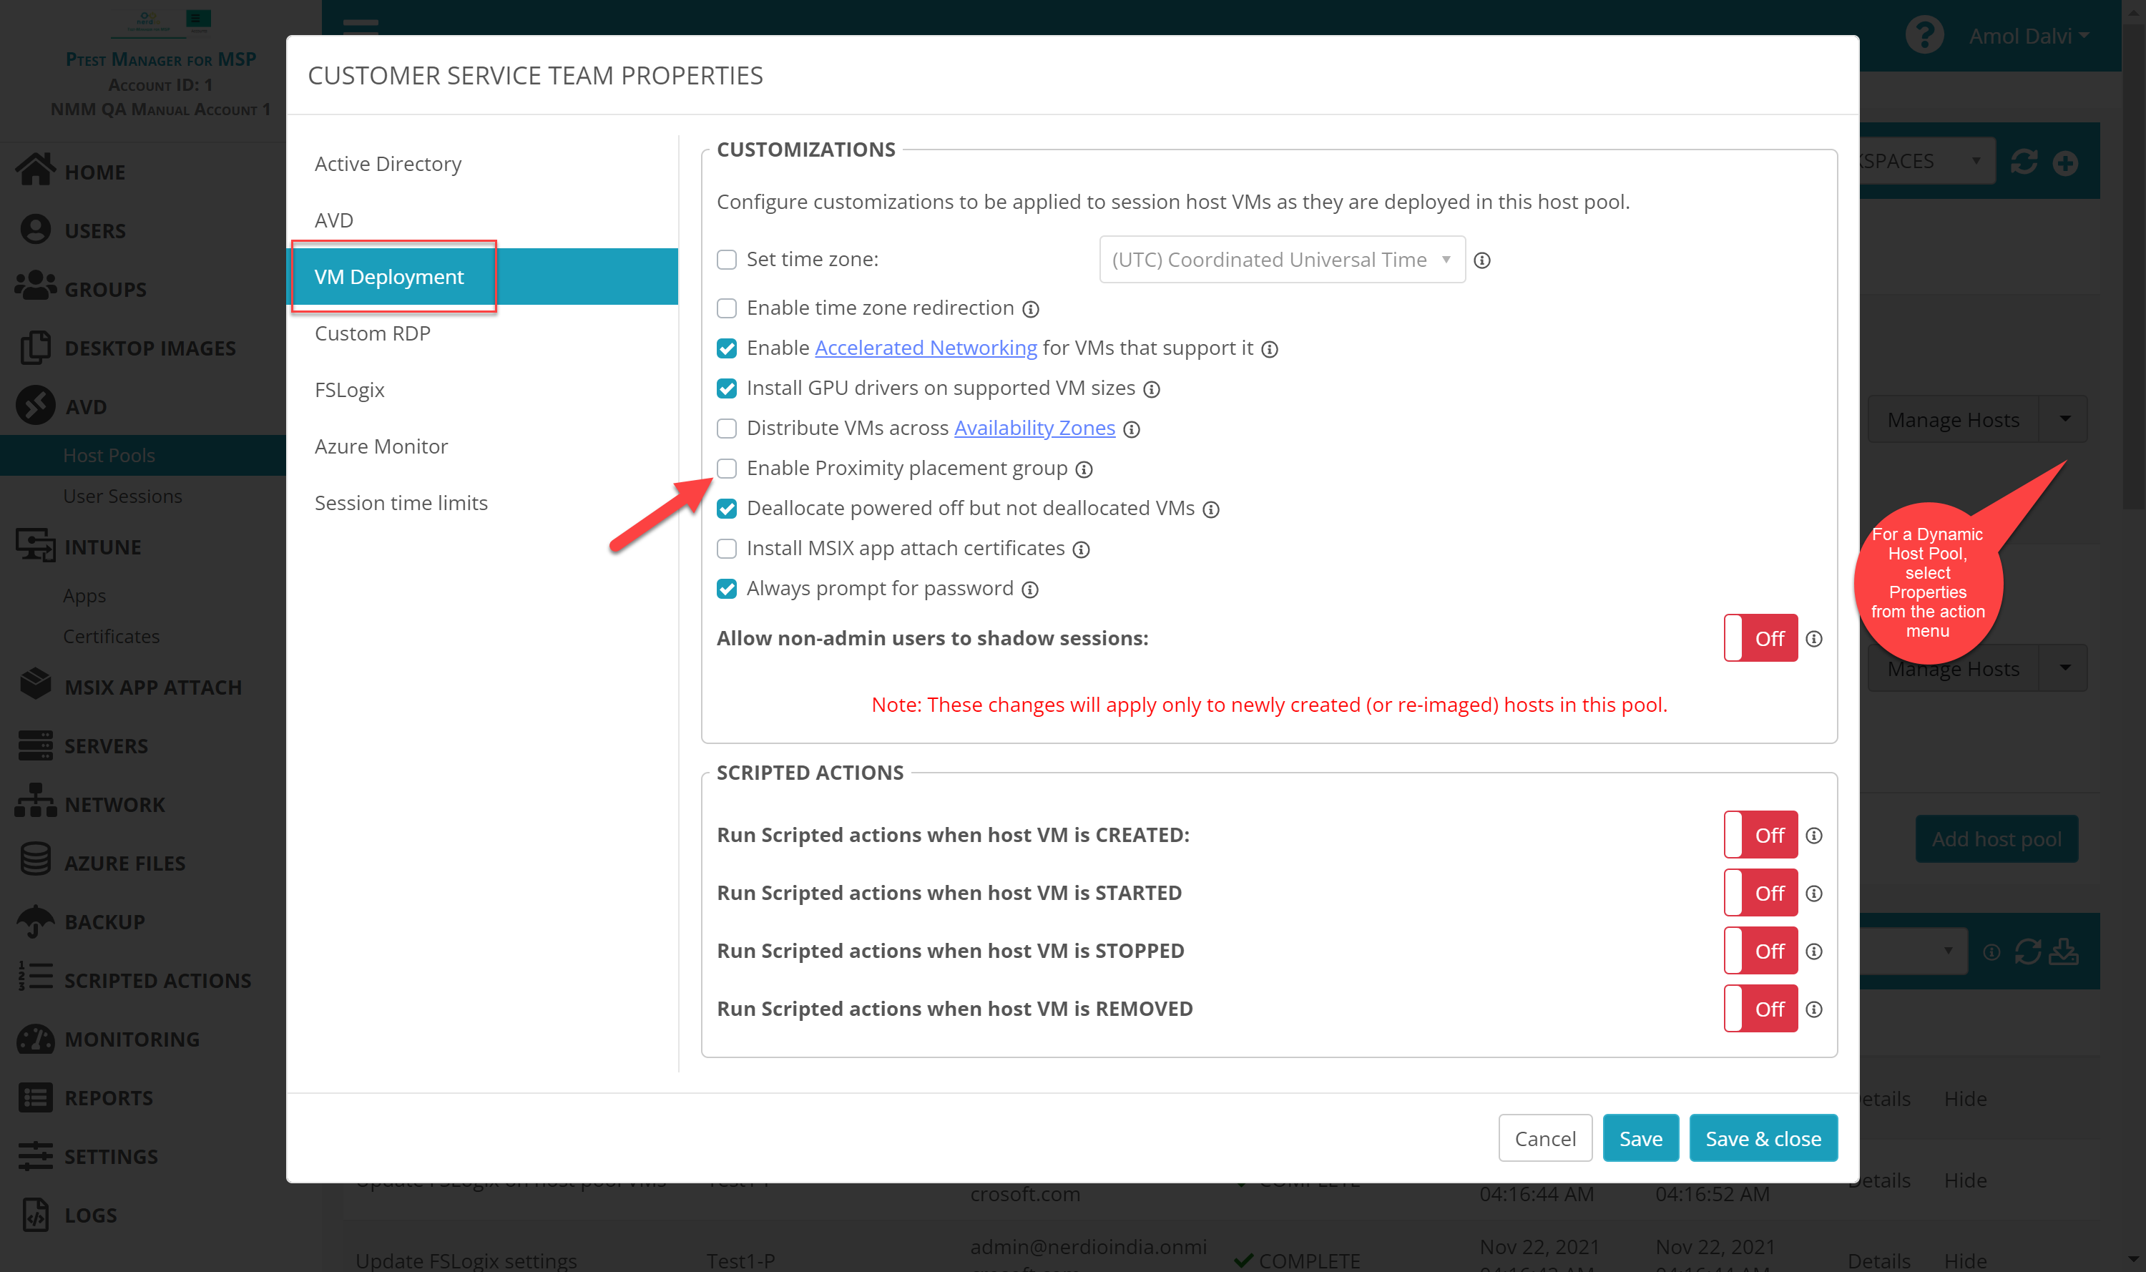
Task: Open the Accelerated Networking link
Action: [x=926, y=348]
